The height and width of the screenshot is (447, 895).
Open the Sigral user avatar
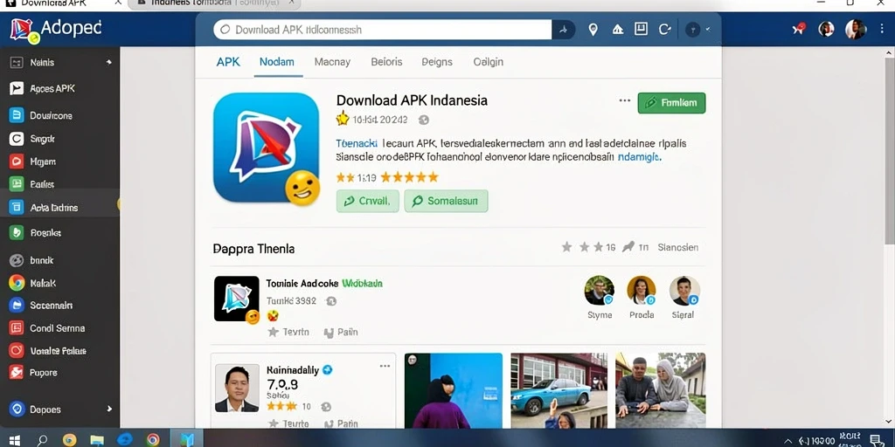[683, 291]
